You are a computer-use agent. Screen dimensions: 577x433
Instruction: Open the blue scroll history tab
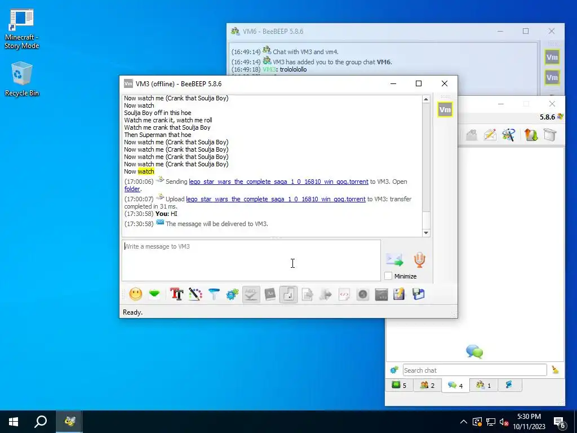(x=509, y=385)
